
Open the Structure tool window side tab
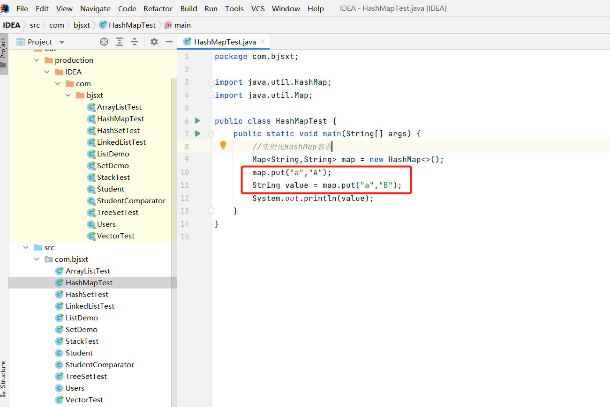[x=3, y=379]
